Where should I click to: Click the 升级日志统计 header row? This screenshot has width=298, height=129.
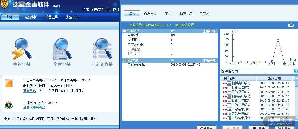[170, 61]
